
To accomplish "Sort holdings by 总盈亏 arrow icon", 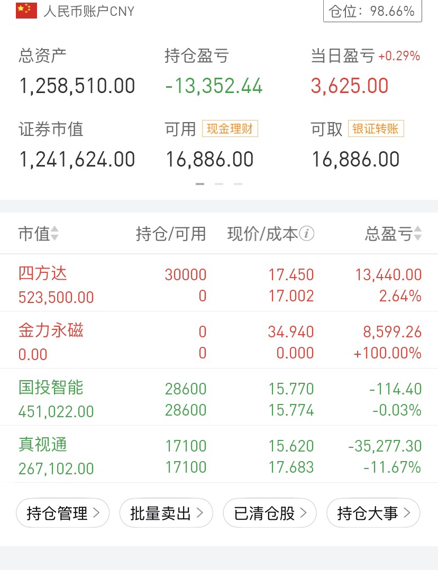I will click(x=417, y=234).
